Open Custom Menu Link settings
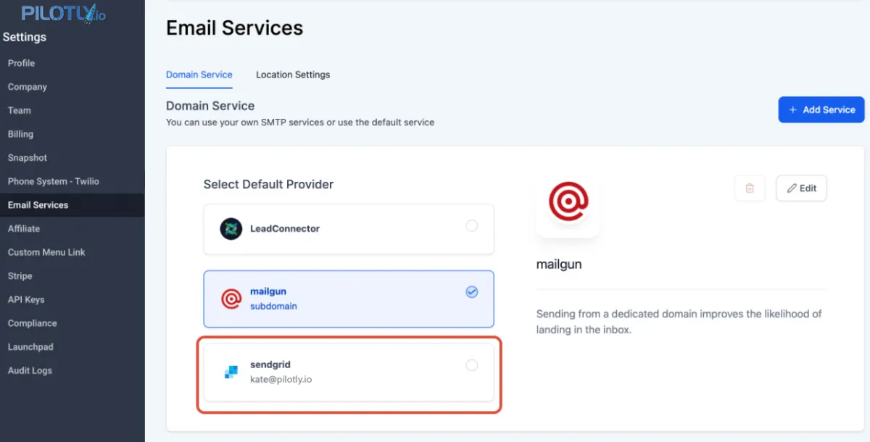Viewport: 870px width, 442px height. pyautogui.click(x=46, y=252)
